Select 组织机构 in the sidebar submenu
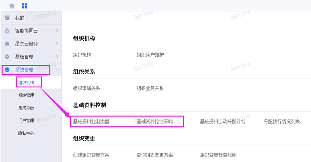This screenshot has width=311, height=162. (x=26, y=83)
